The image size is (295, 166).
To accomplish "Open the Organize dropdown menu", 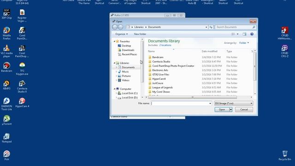I will (x=121, y=34).
